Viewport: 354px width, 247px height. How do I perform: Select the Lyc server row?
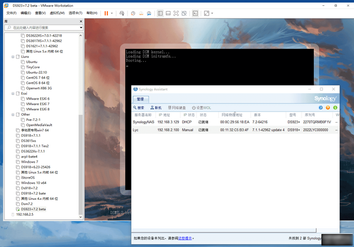tap(235, 130)
